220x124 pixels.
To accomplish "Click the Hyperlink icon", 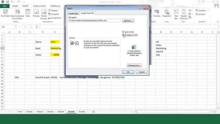I will point(167,13).
